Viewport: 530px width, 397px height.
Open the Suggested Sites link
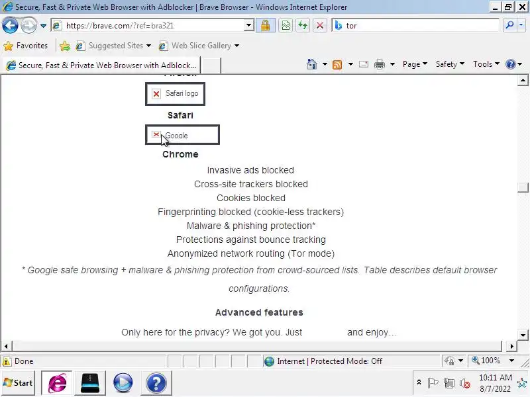coord(113,46)
